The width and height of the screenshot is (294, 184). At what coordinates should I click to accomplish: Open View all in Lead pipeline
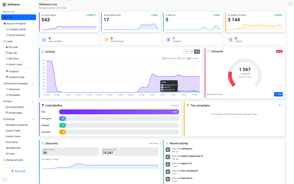coord(174,105)
